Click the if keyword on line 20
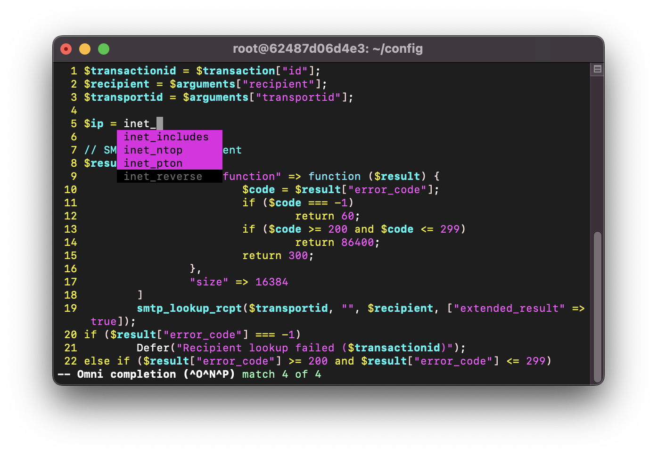Screen dimensions: 657x455 tap(90, 334)
